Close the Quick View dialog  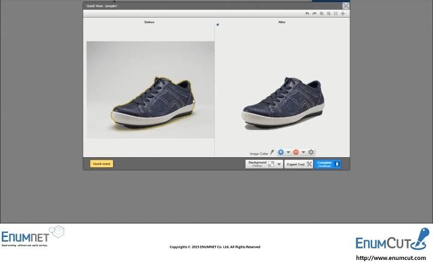click(346, 6)
